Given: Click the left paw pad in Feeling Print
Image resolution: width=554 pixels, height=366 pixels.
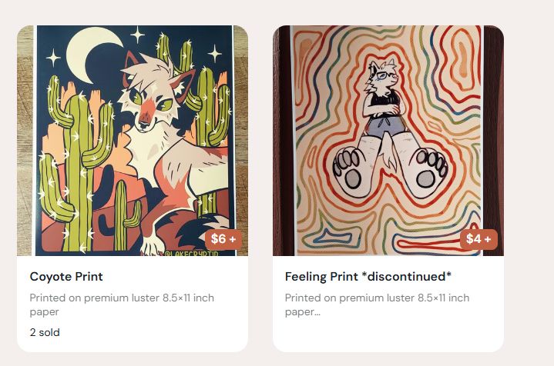Looking at the screenshot, I should click(x=350, y=171).
